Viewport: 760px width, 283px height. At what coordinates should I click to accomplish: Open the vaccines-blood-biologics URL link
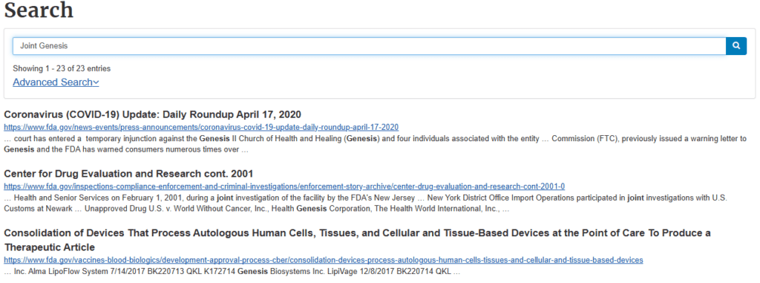point(324,260)
